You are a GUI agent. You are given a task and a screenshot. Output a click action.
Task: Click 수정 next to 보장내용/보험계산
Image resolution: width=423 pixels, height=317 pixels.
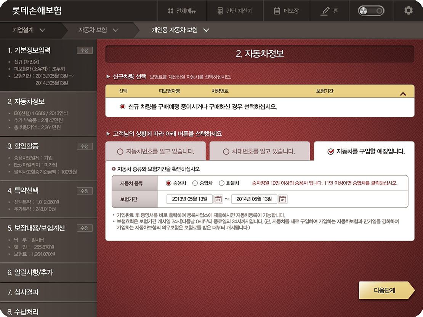click(85, 228)
